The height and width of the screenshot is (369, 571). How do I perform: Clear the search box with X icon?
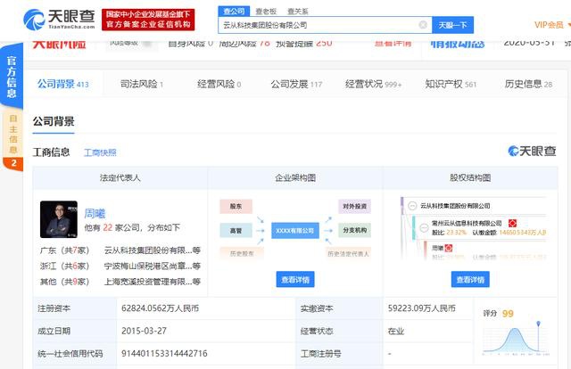422,25
